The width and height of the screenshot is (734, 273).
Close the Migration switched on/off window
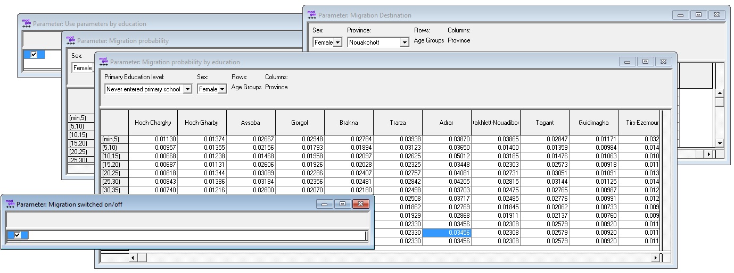click(360, 204)
